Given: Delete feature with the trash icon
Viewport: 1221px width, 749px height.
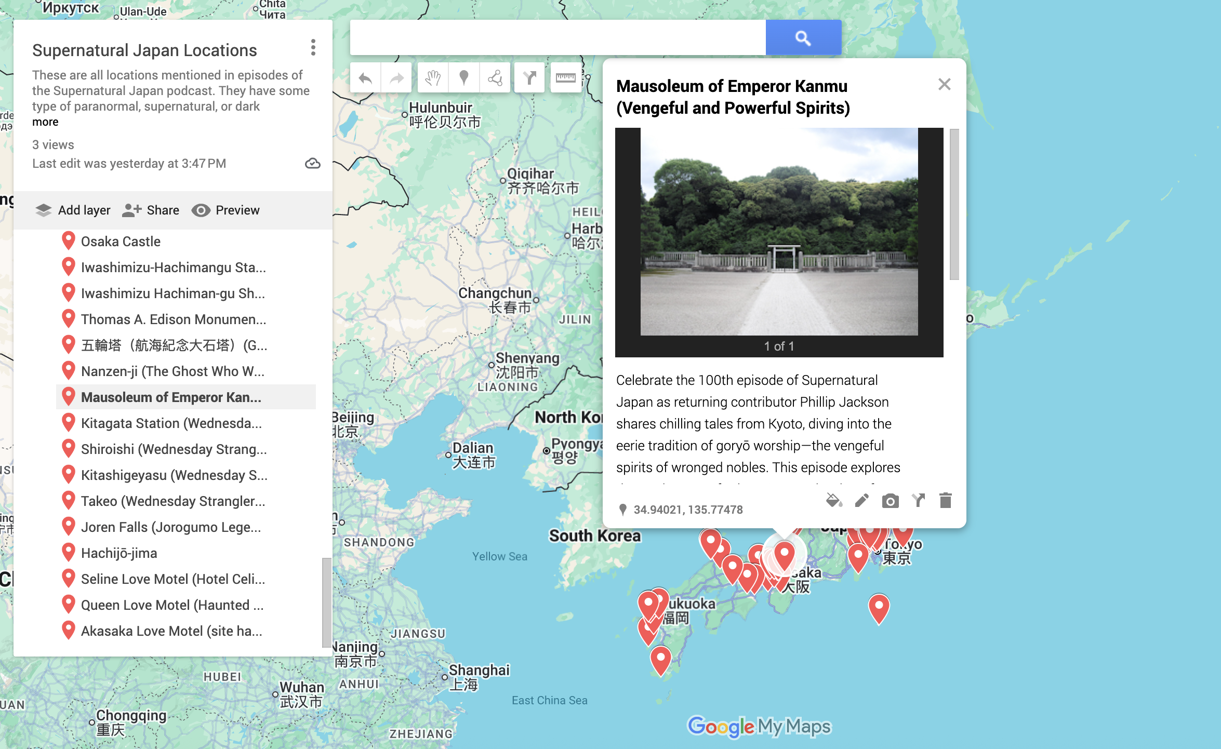Looking at the screenshot, I should point(946,501).
